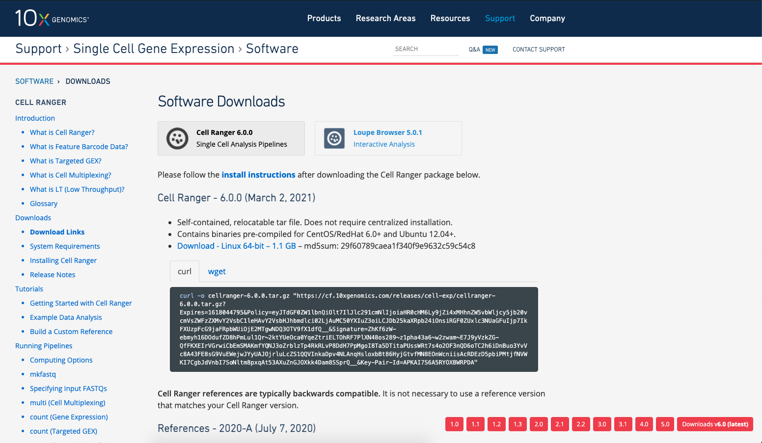Click CONTACT SUPPORT
This screenshot has width=762, height=443.
coord(539,50)
